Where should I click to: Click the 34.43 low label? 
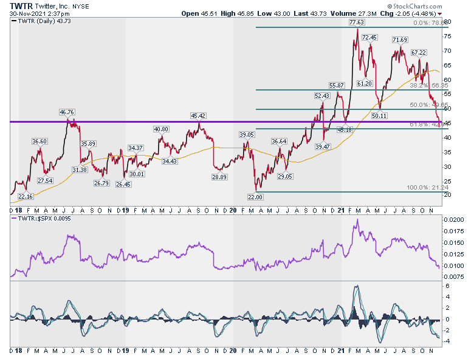click(x=170, y=162)
